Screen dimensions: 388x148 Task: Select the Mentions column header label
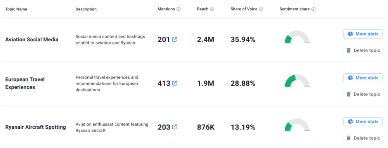click(x=166, y=9)
